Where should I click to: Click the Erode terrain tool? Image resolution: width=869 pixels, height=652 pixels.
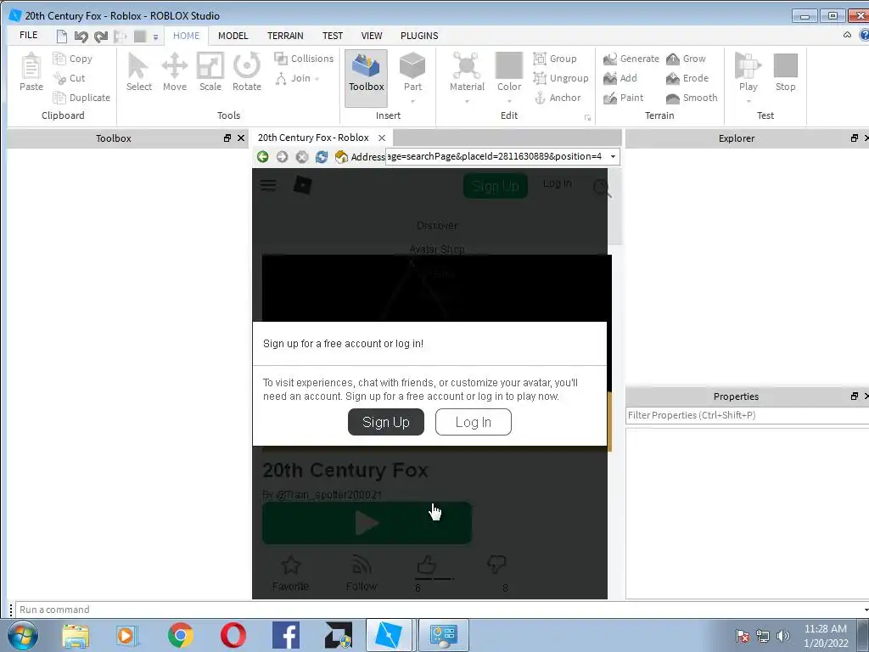point(687,78)
